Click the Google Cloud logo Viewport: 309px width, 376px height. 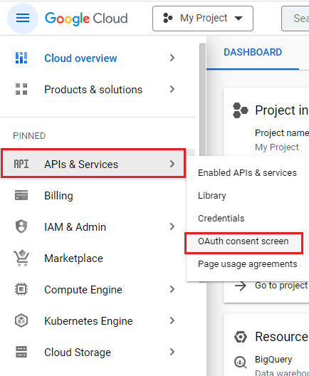[x=86, y=19]
